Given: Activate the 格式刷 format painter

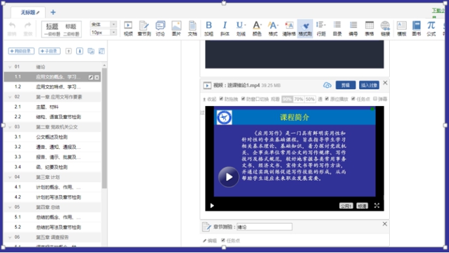Looking at the screenshot, I should pyautogui.click(x=305, y=29).
